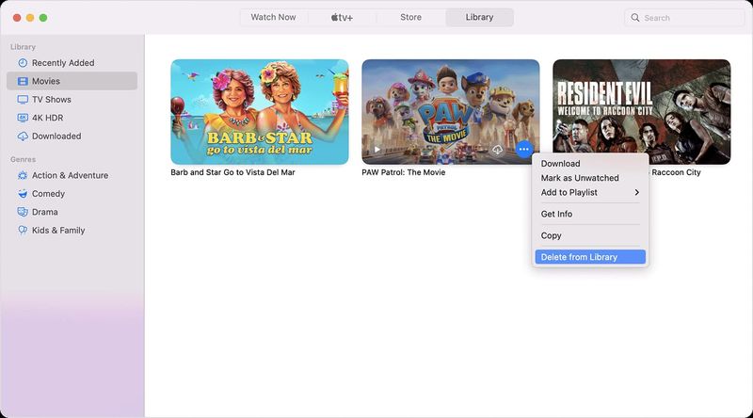Expand the Add to Playlist submenu arrow
753x418 pixels.
(x=637, y=192)
